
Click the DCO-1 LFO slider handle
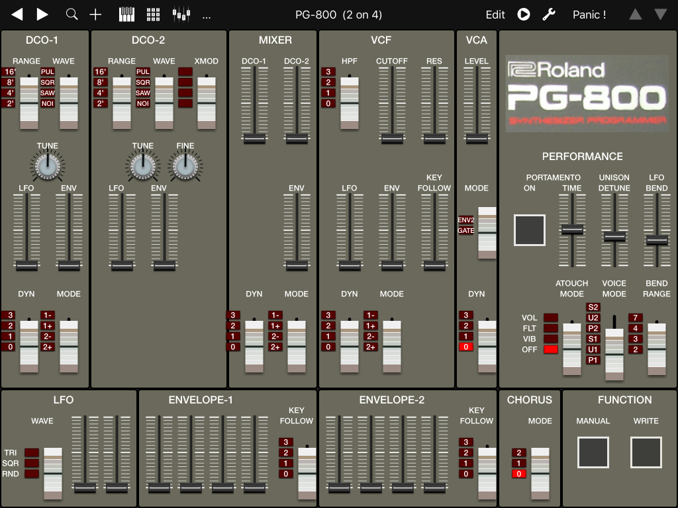coord(26,266)
